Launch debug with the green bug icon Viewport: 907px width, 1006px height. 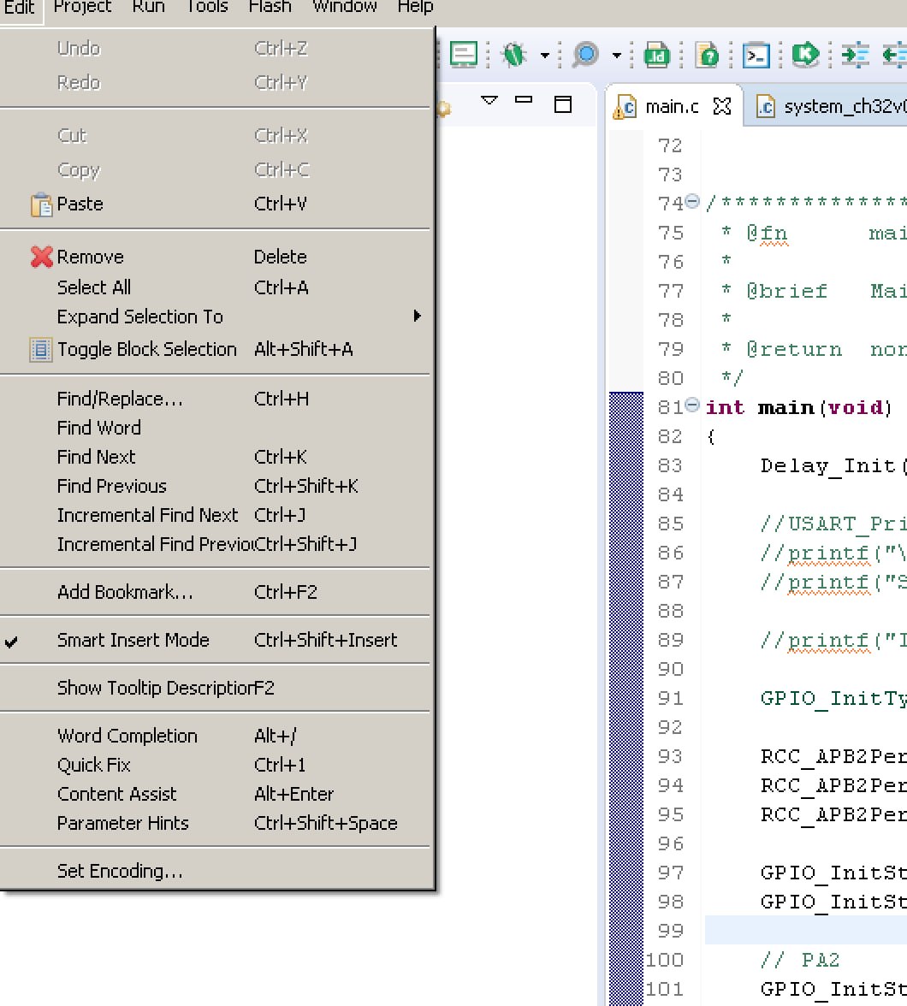click(x=513, y=55)
